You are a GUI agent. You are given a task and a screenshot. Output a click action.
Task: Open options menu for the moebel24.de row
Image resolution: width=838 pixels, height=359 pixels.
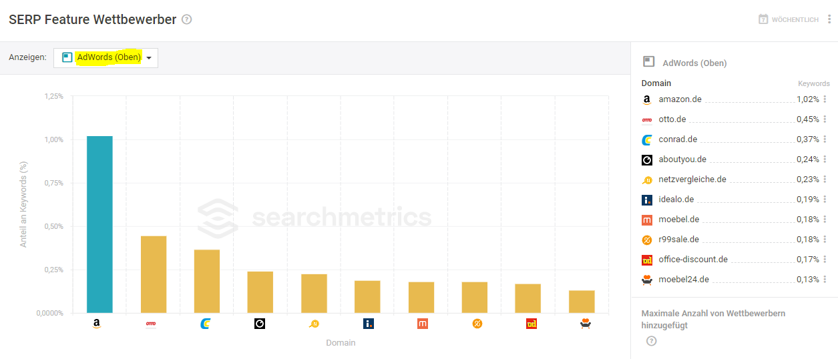click(x=825, y=280)
